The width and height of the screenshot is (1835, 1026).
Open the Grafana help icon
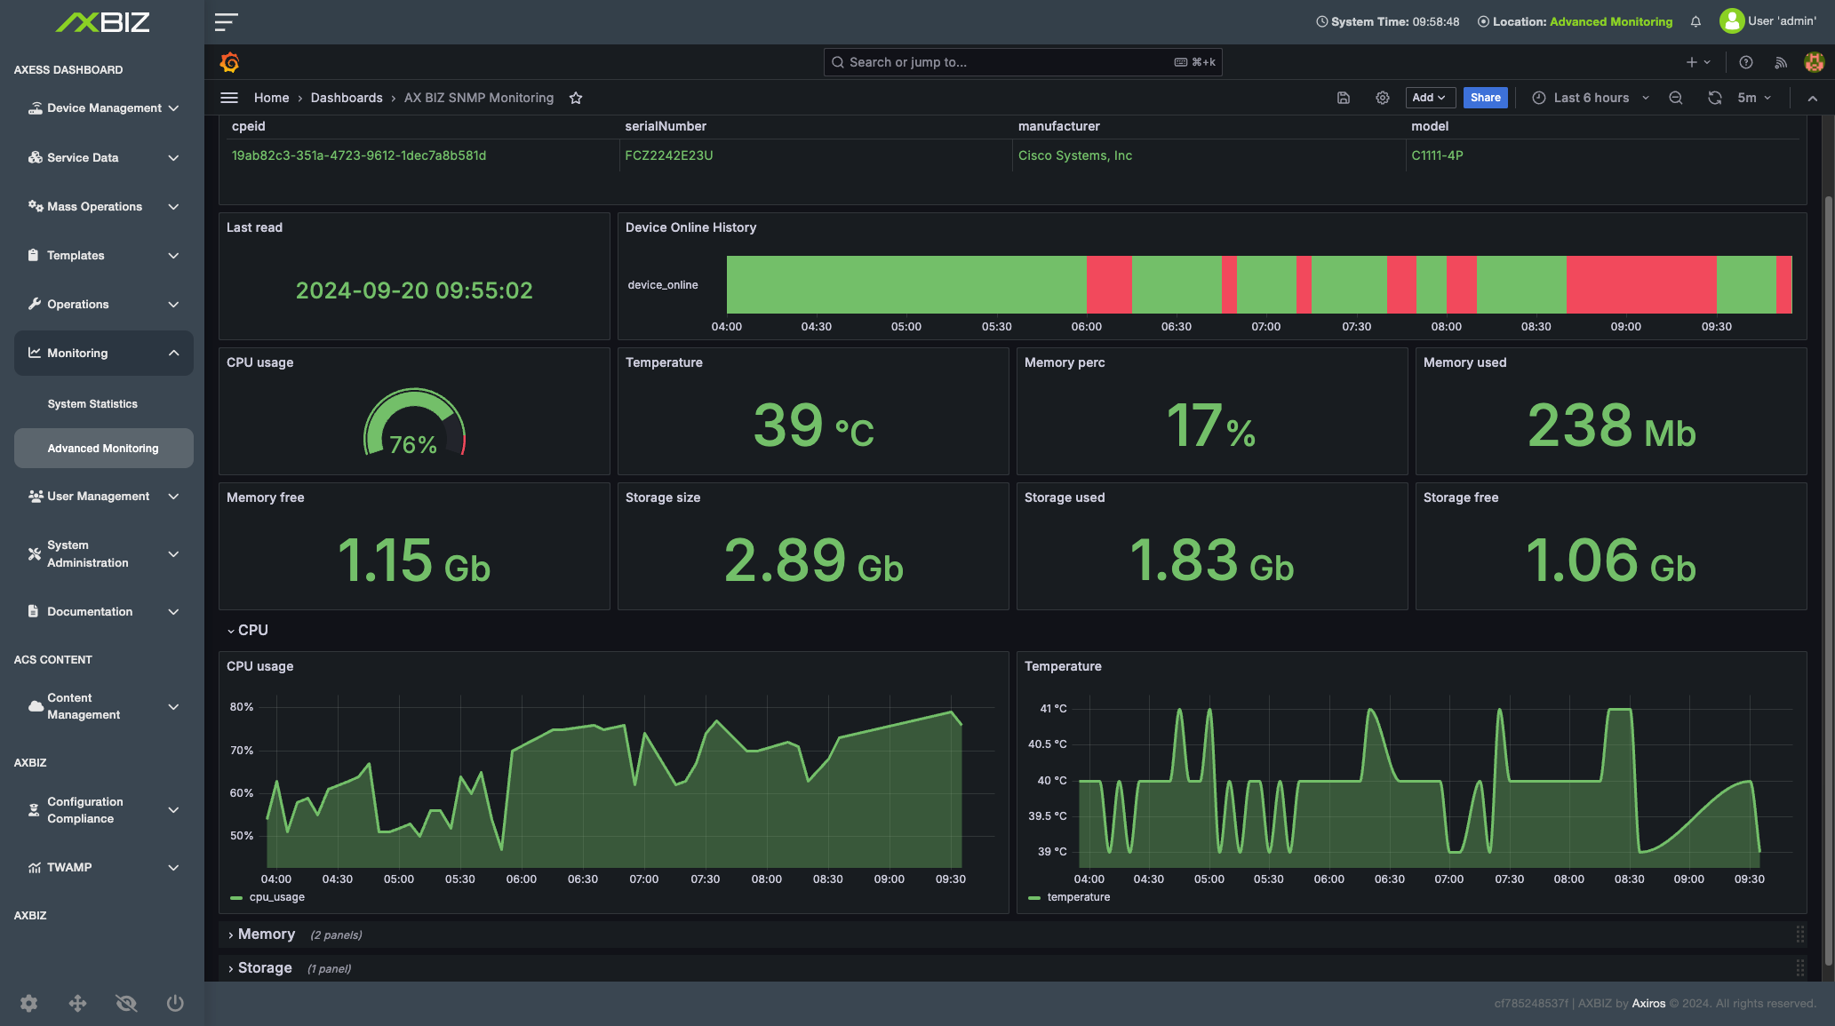(x=1745, y=62)
